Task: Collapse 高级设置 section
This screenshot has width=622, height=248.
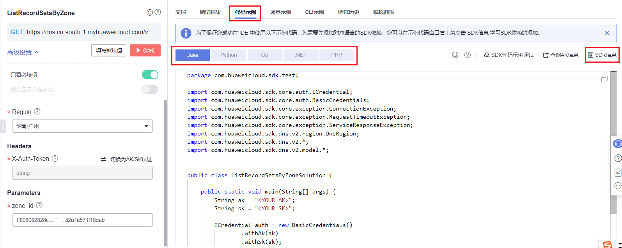Action: 23,52
